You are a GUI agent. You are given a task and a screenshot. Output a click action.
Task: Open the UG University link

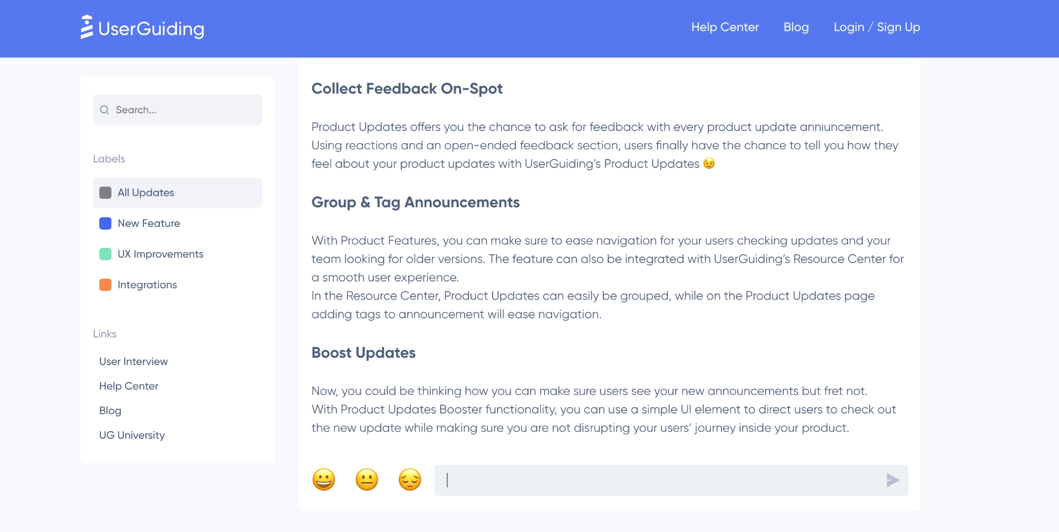(x=131, y=435)
